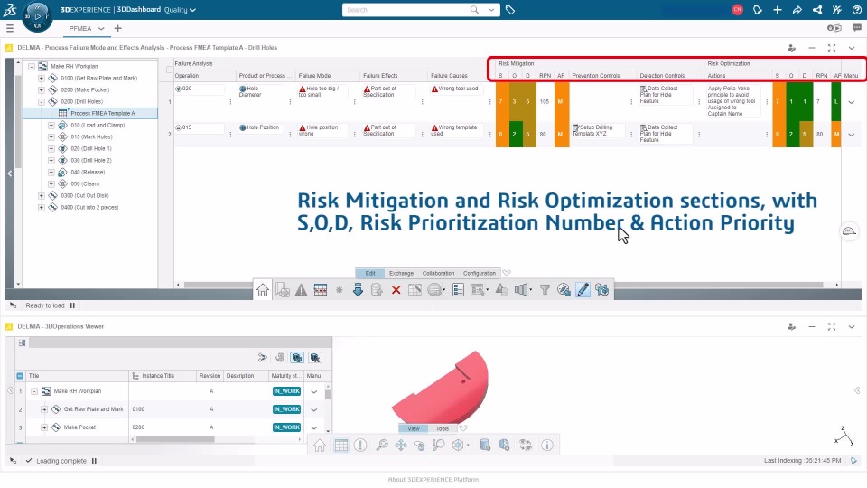
Task: Click the operations table horizontal scrollbar
Action: 175,439
